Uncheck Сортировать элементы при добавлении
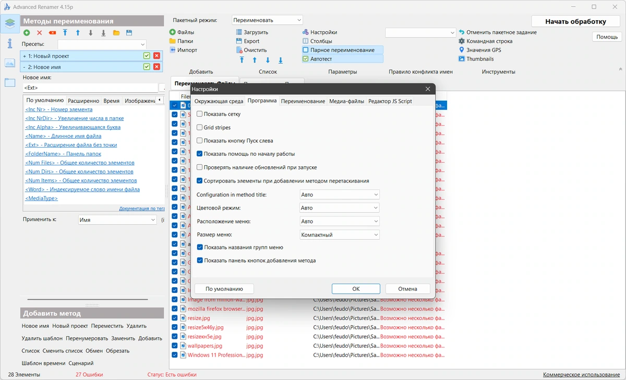 coord(200,181)
